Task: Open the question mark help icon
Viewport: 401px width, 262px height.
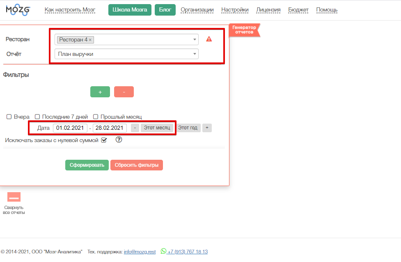Action: 119,140
